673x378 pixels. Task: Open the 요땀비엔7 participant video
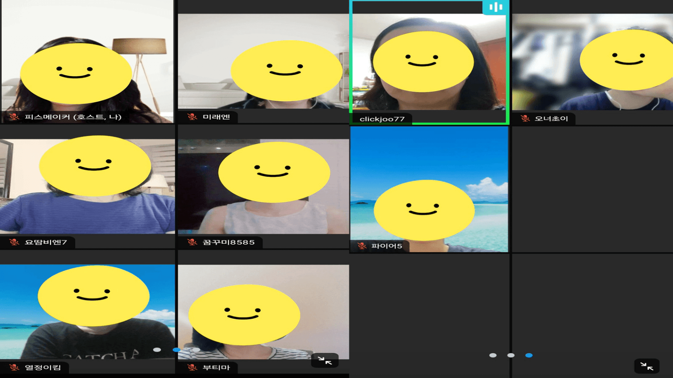click(87, 186)
